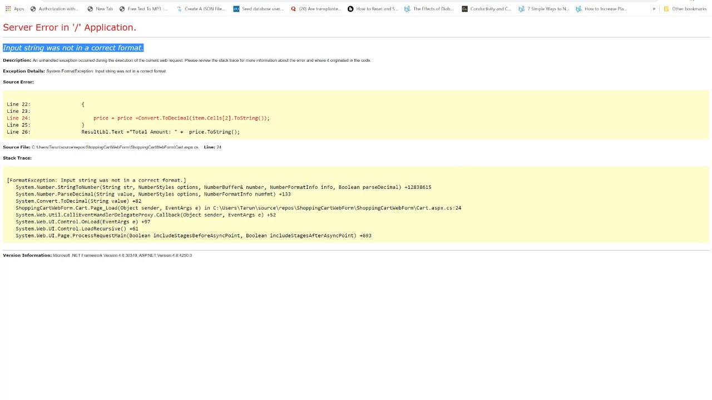712x400 pixels.
Task: Open the 'The Effects of Diab...' bookmark
Action: coord(429,9)
